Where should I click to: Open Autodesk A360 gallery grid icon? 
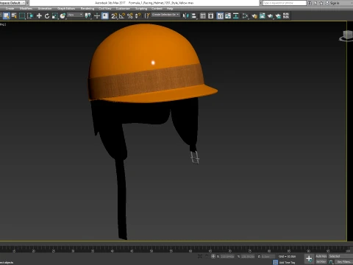click(286, 16)
